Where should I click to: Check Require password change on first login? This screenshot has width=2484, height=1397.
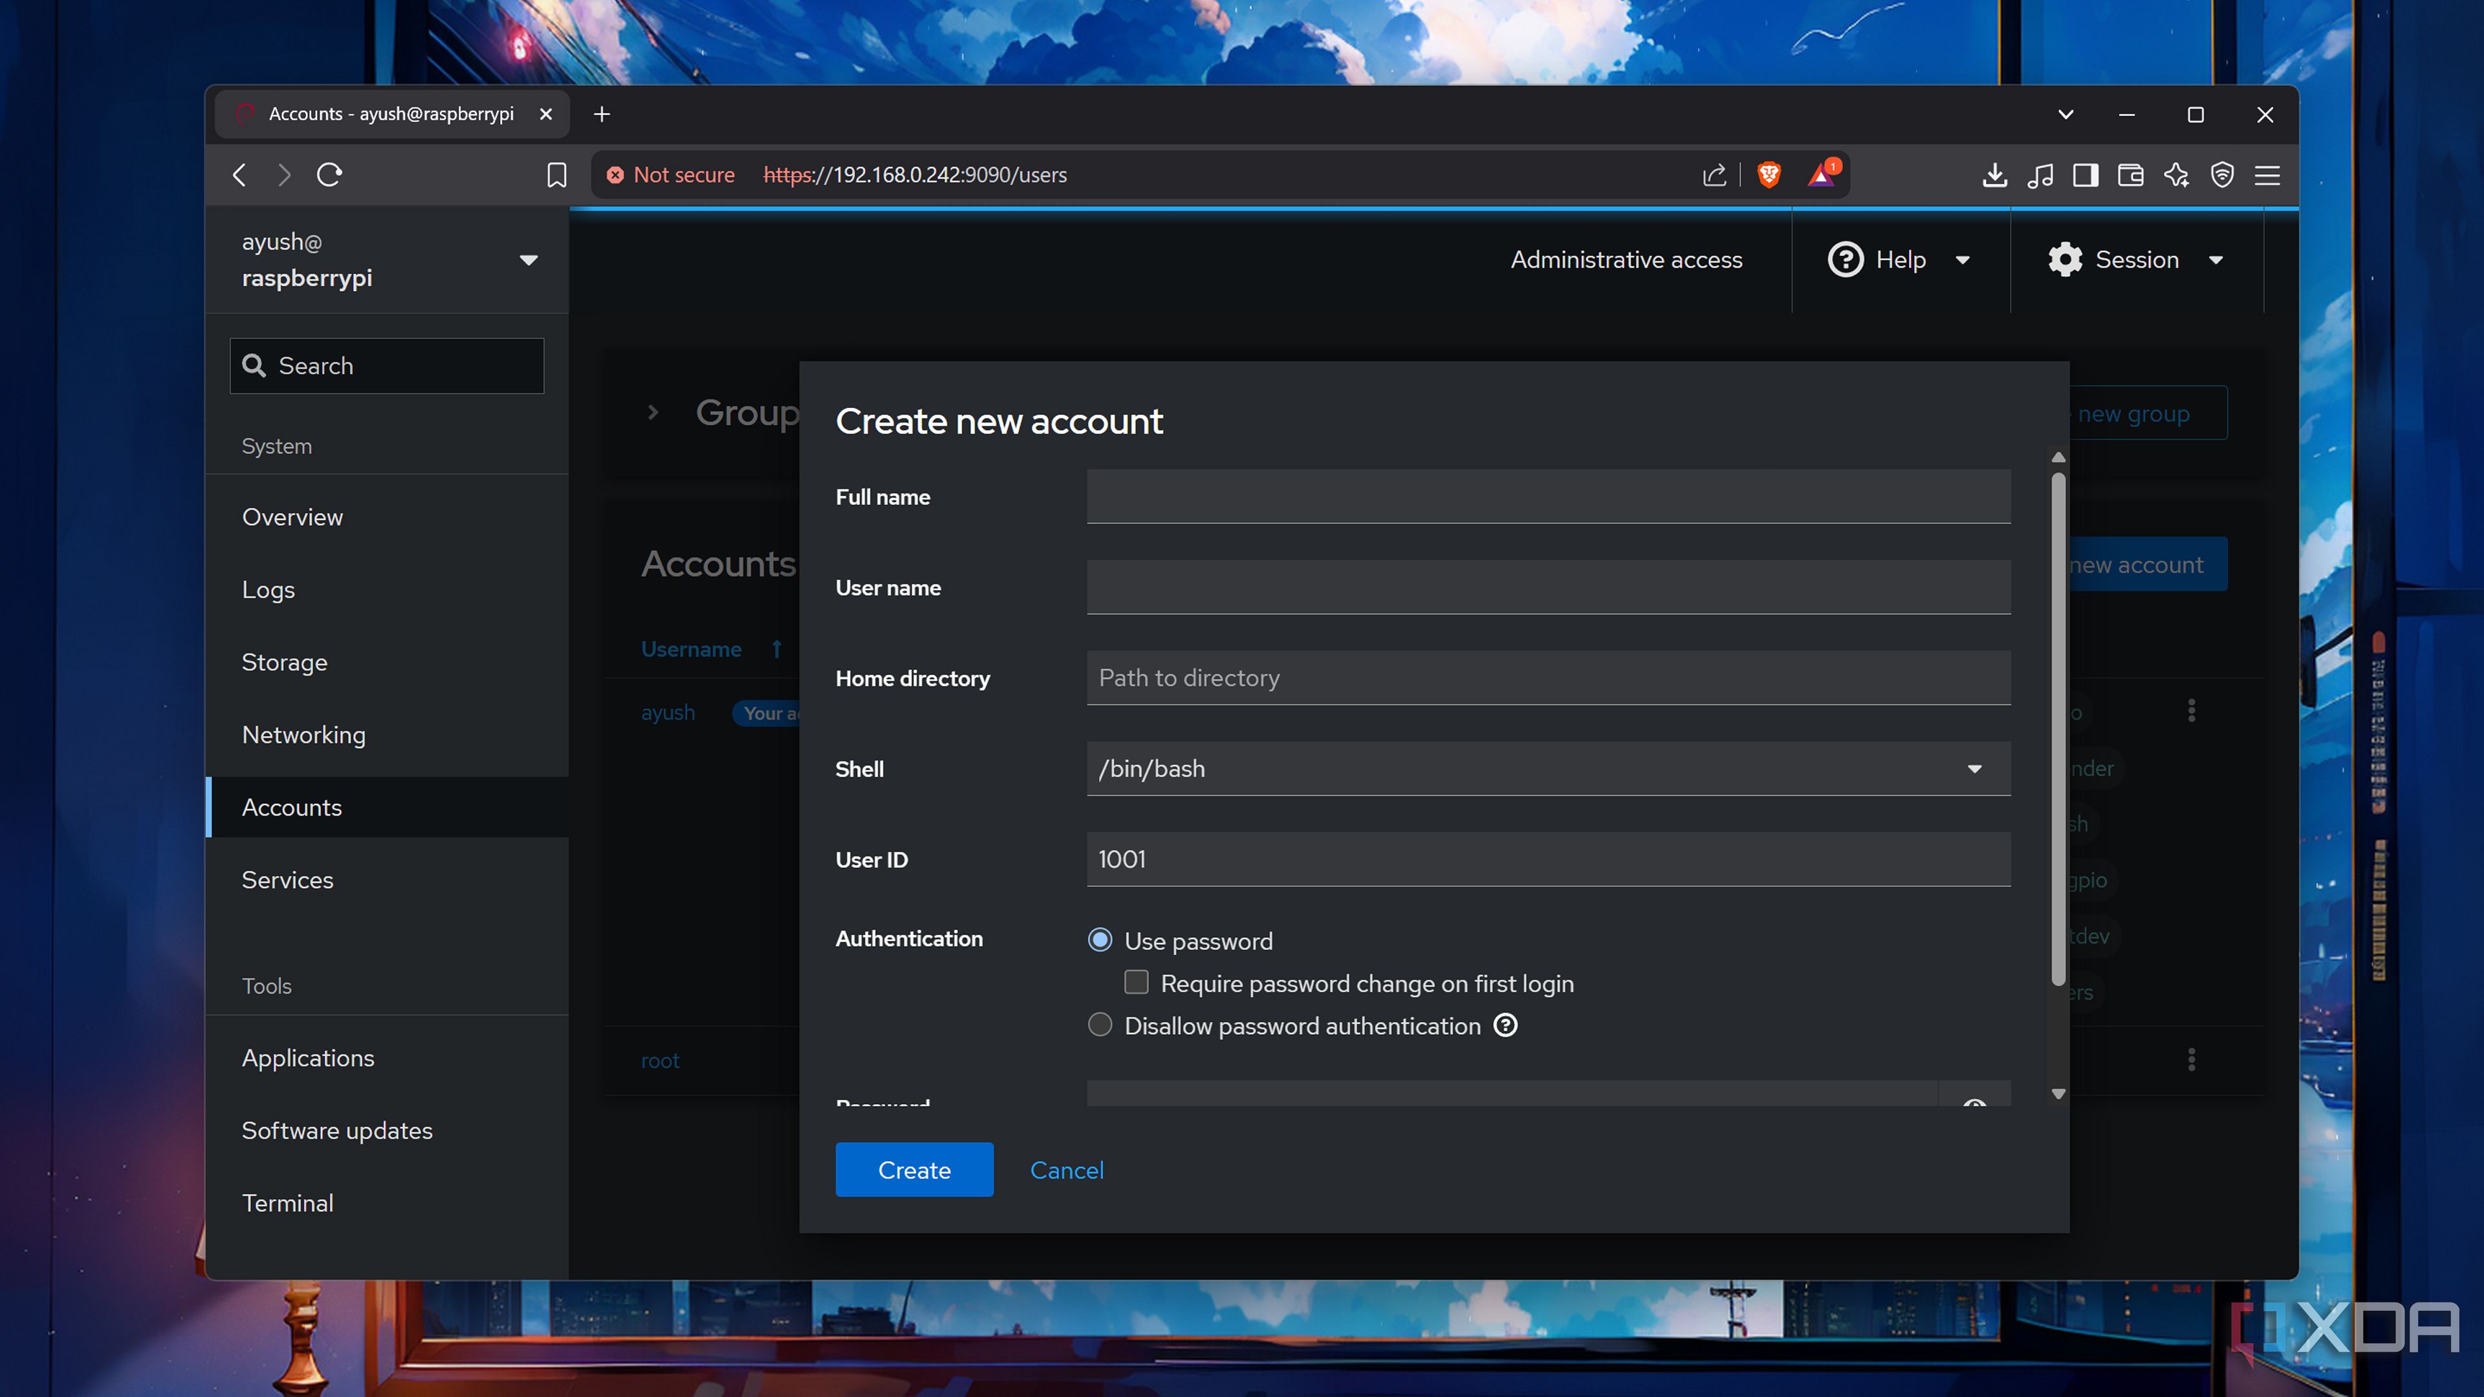[x=1137, y=982]
